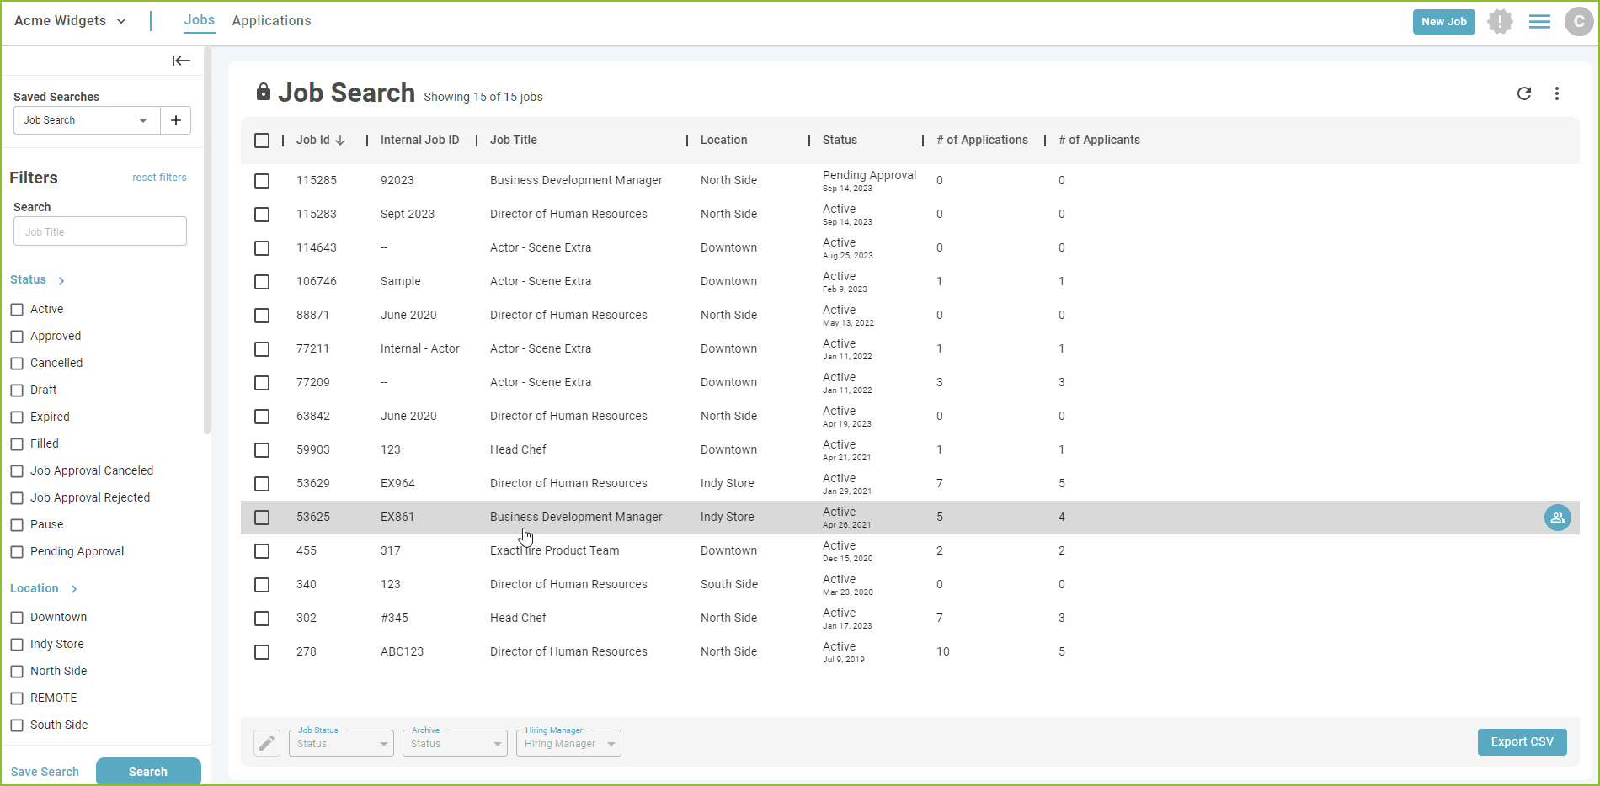1600x786 pixels.
Task: Click the lock icon beside Job Search title
Action: click(x=264, y=92)
